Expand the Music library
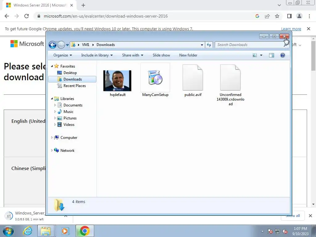Screen dimensions: 316x237 click(x=55, y=111)
